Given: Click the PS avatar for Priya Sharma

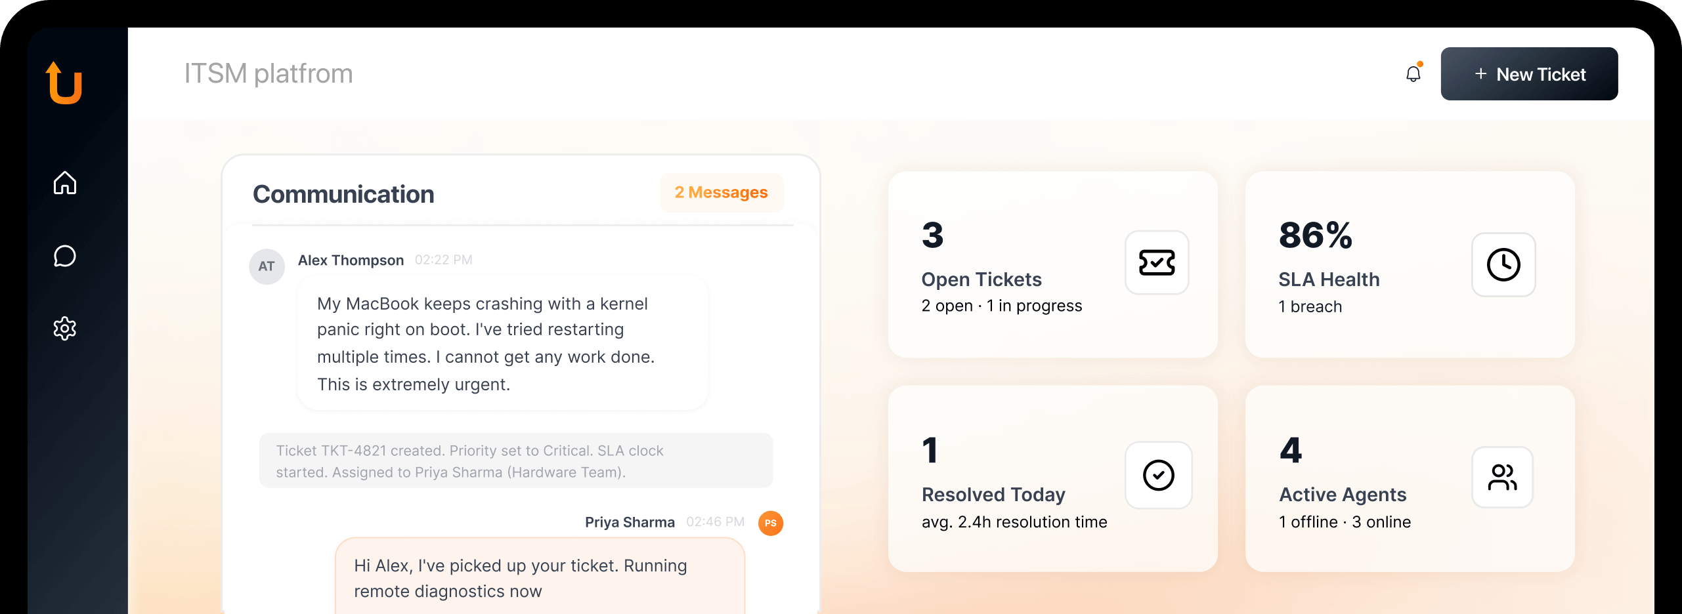Looking at the screenshot, I should [x=771, y=523].
